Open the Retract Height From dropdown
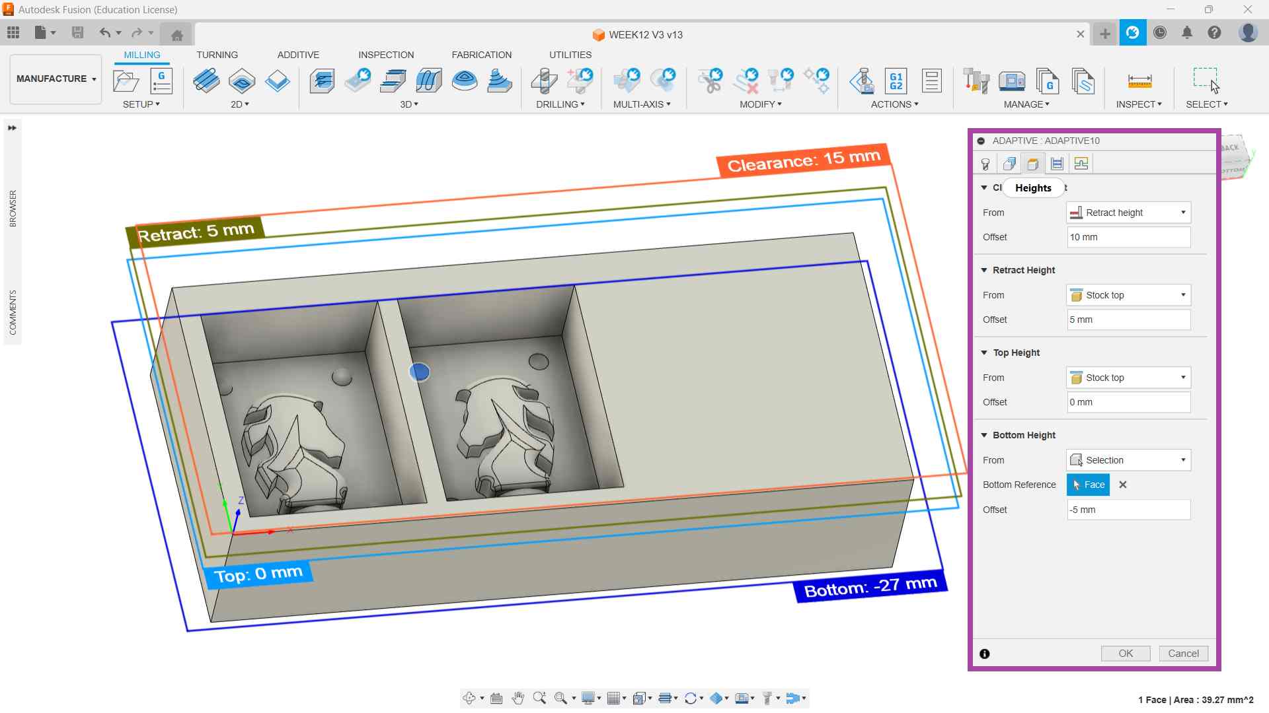The width and height of the screenshot is (1269, 713). pos(1128,295)
